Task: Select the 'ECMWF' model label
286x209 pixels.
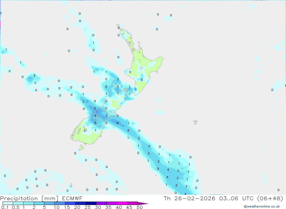Action: (72, 198)
